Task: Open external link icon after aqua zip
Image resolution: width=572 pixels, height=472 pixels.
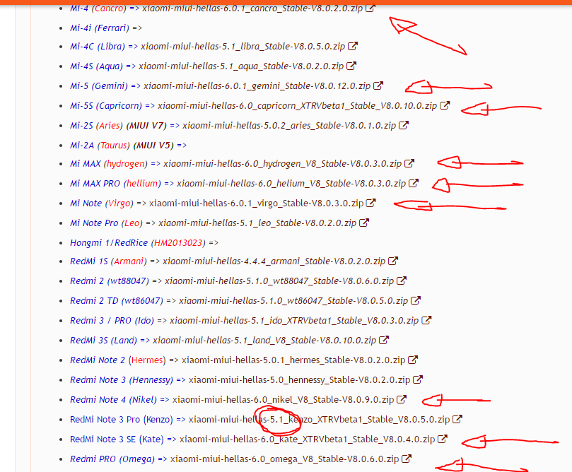Action: pyautogui.click(x=351, y=66)
